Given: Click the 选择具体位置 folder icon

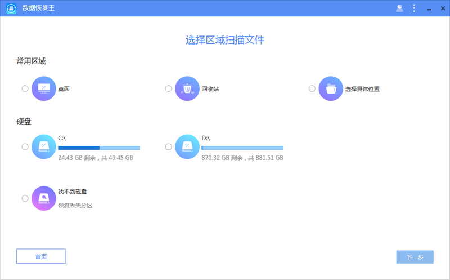Looking at the screenshot, I should pos(331,88).
